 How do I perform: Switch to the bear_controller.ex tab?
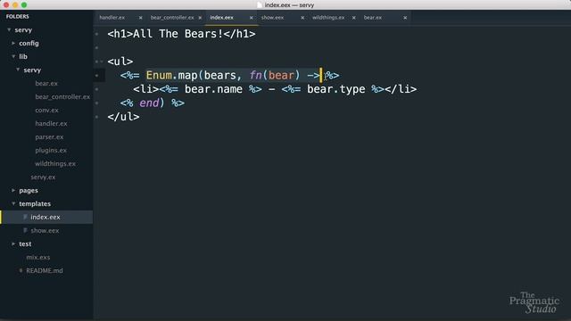click(172, 18)
